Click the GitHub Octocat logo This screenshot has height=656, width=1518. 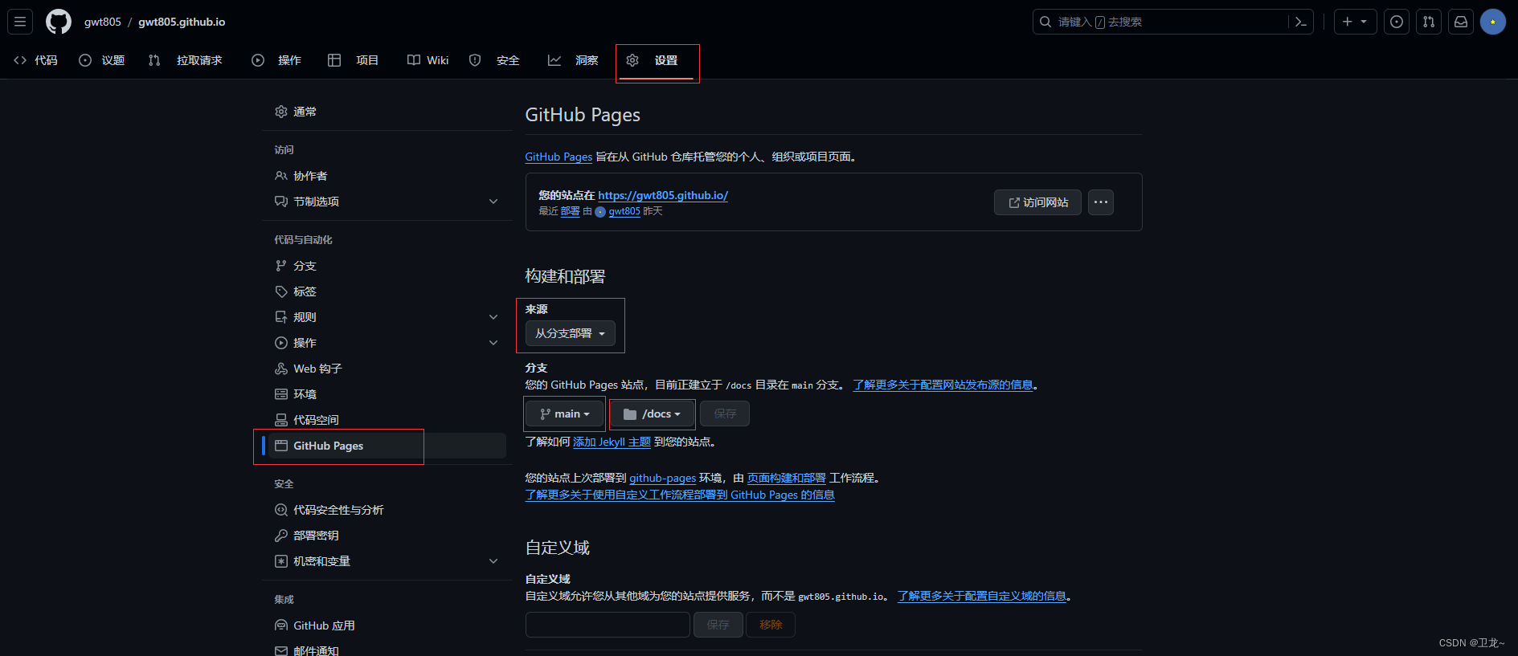coord(59,22)
